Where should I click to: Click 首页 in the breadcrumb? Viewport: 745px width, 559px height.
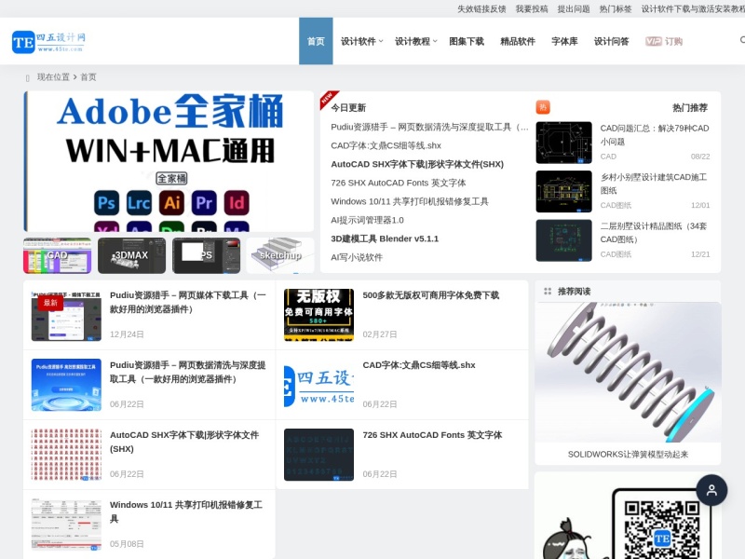[88, 77]
